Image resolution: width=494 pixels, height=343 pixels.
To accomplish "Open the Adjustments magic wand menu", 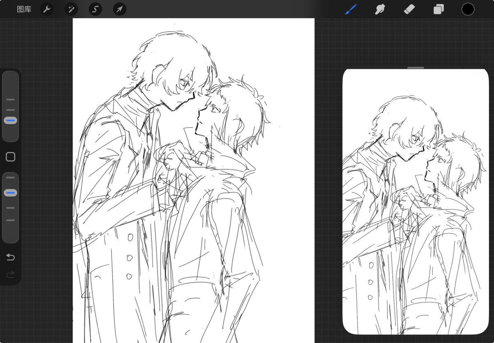I will tap(71, 9).
